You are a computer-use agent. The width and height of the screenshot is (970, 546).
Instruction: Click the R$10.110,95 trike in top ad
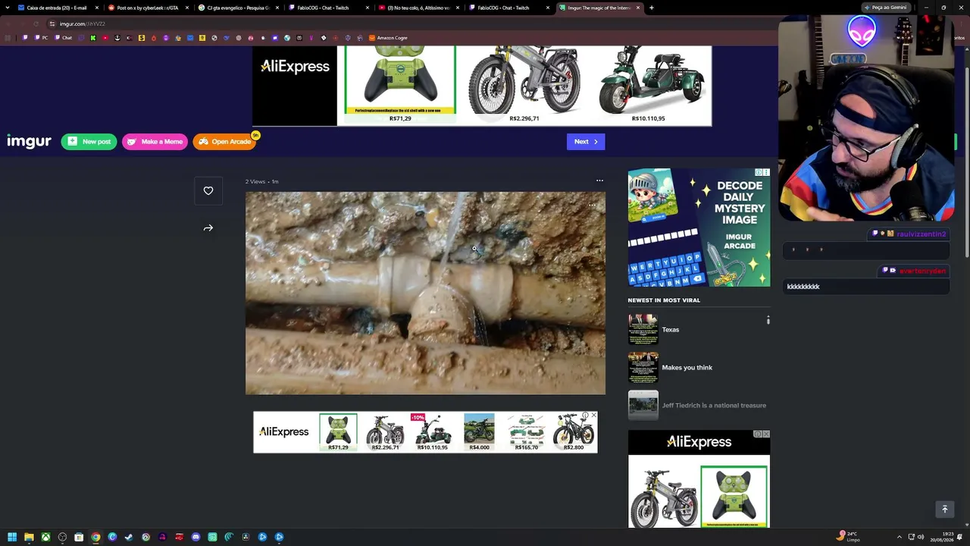[649, 84]
